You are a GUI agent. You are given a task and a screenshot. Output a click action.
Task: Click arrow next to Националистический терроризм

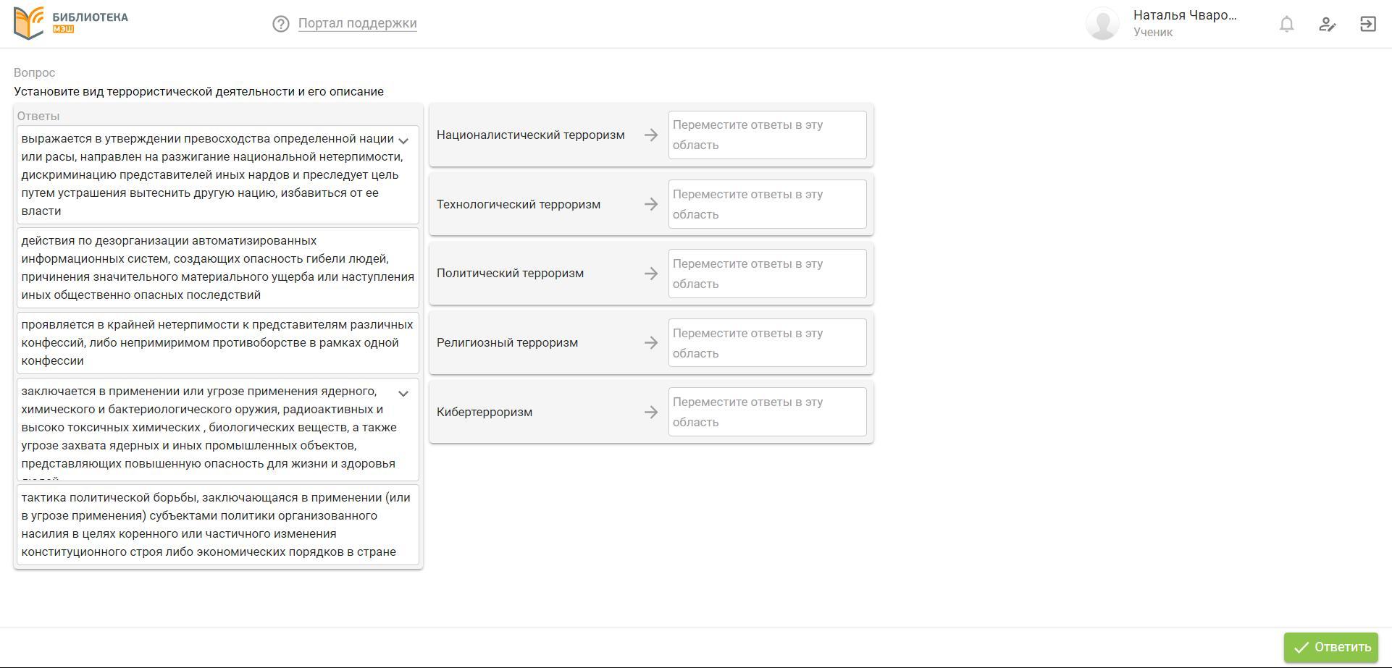pos(651,135)
